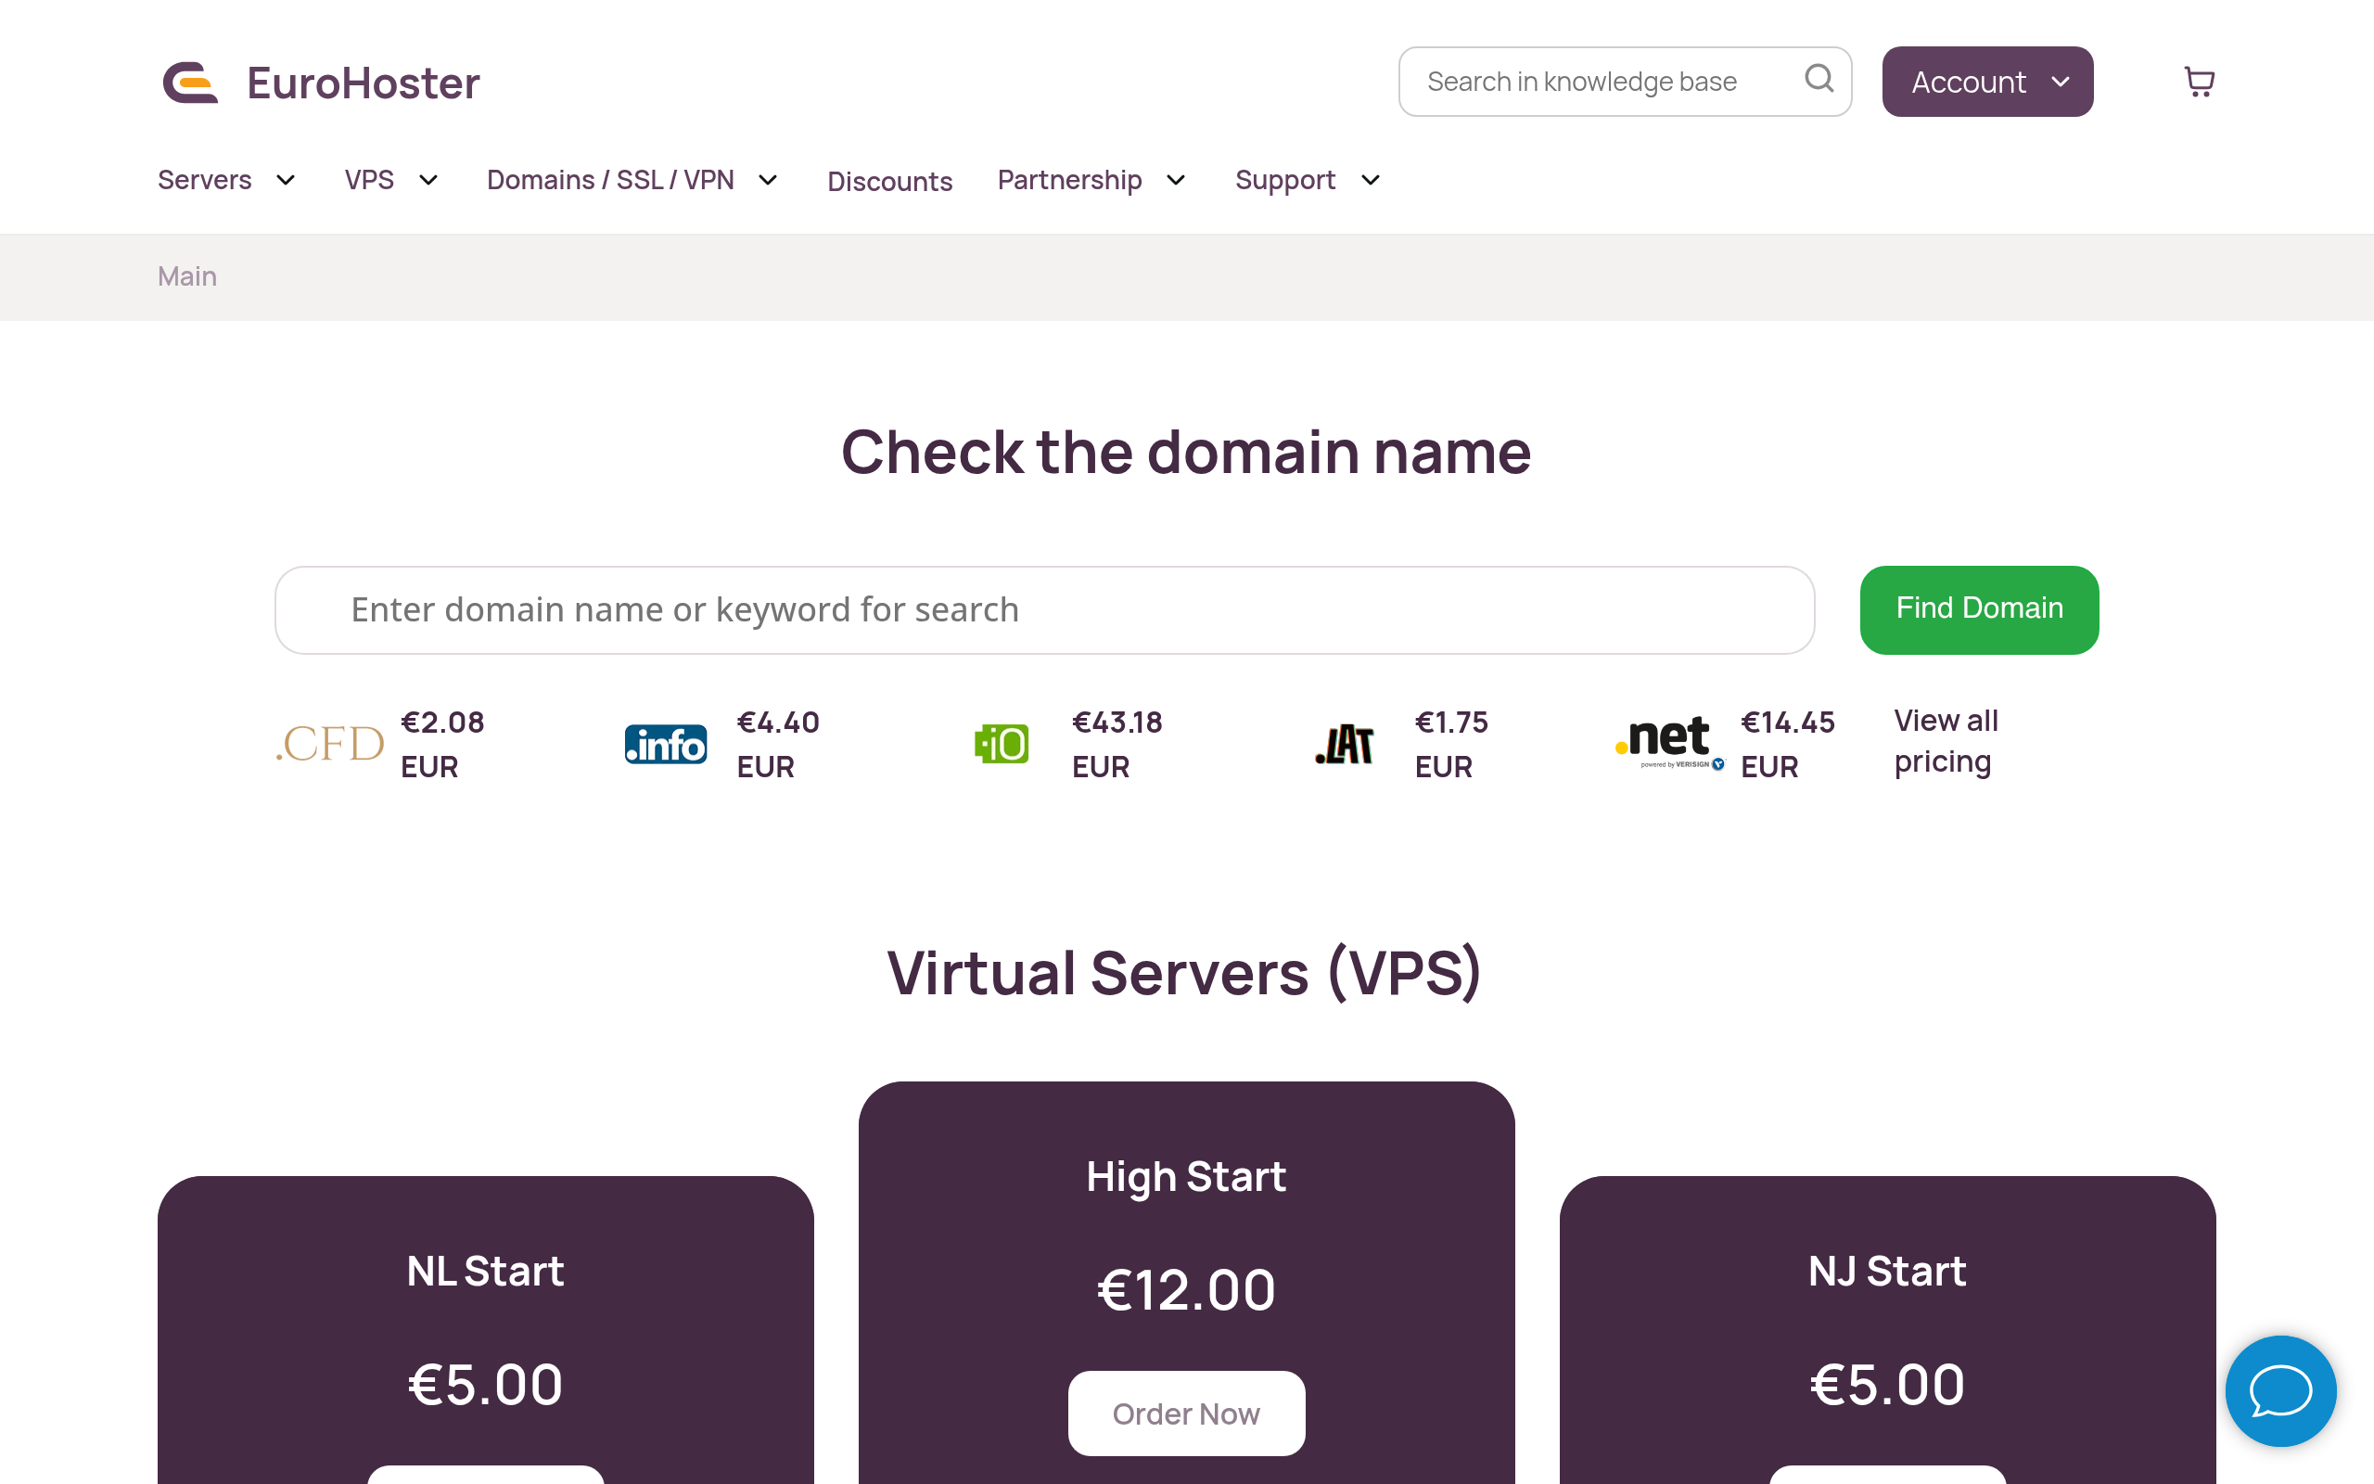
Task: Open the VPS menu
Action: pyautogui.click(x=369, y=180)
